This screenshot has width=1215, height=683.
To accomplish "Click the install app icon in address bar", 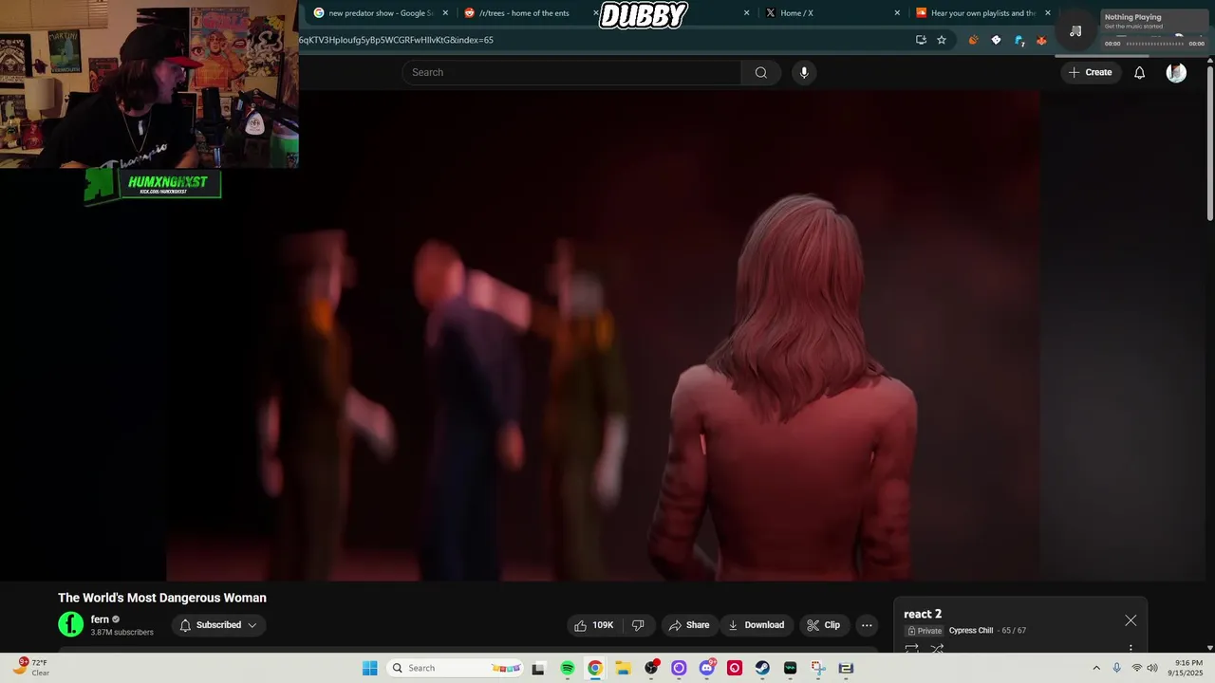I will pos(921,40).
